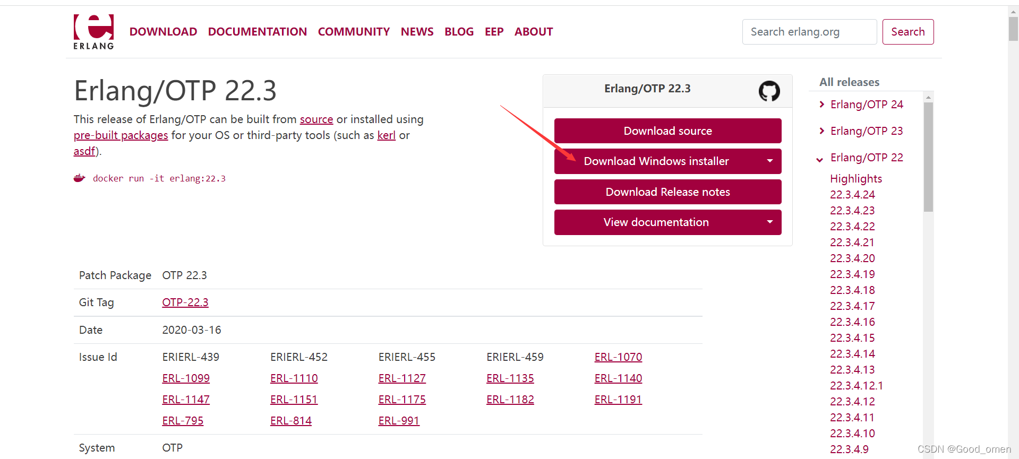Open the DOWNLOAD menu

tap(163, 32)
